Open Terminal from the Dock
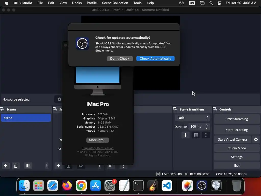Screen dimensions: 261x196 (138, 185)
